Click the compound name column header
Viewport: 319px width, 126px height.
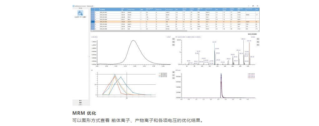[x=110, y=10]
